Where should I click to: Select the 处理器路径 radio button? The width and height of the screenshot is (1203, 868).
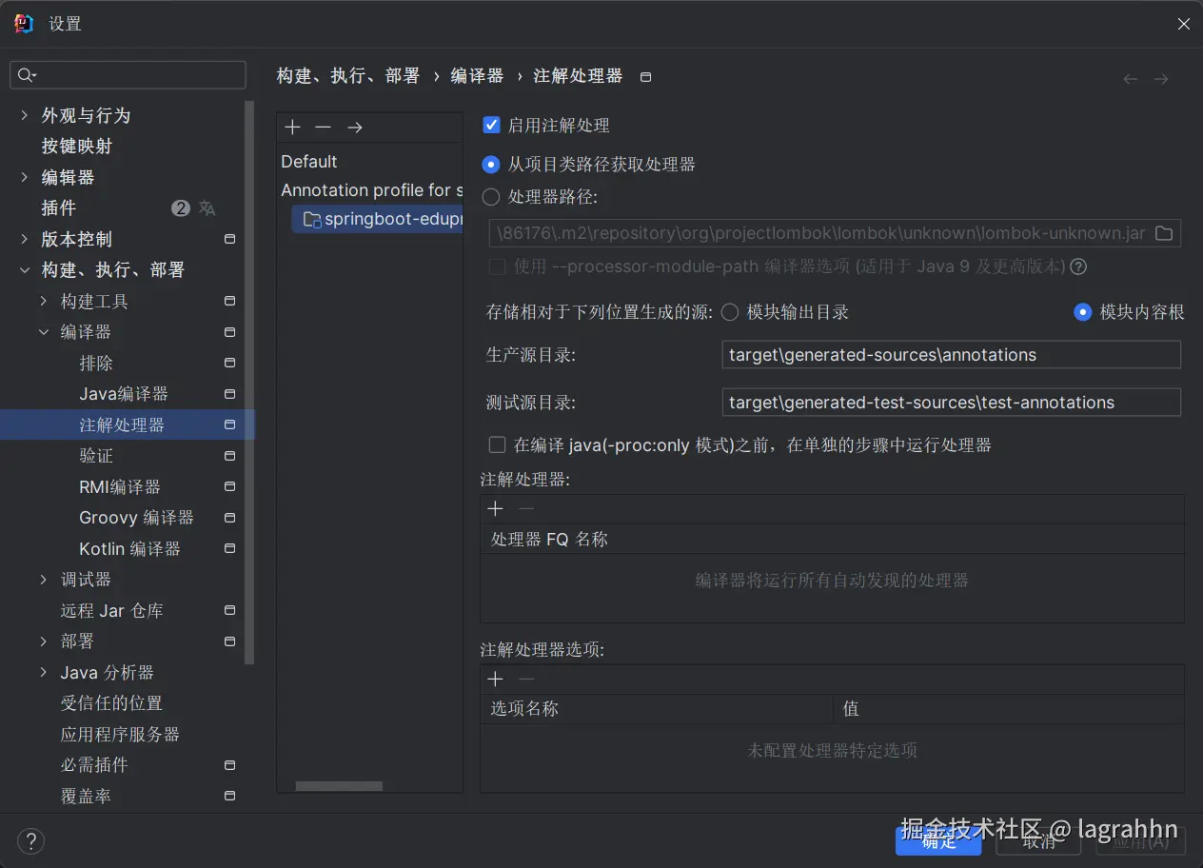(x=491, y=197)
